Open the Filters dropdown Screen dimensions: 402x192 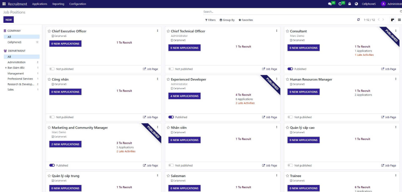[x=210, y=20]
